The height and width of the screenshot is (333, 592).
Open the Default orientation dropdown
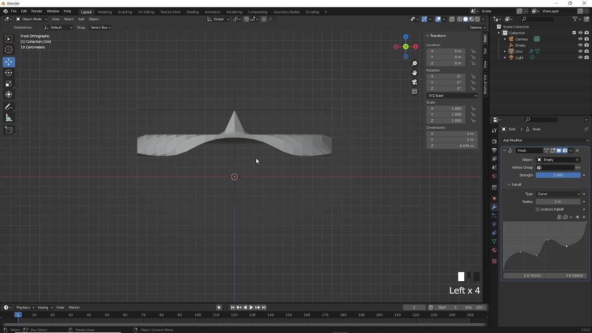click(x=58, y=27)
